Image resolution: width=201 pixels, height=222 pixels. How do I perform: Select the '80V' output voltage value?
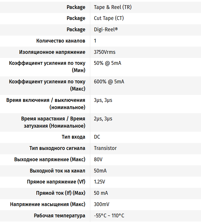pyautogui.click(x=98, y=159)
